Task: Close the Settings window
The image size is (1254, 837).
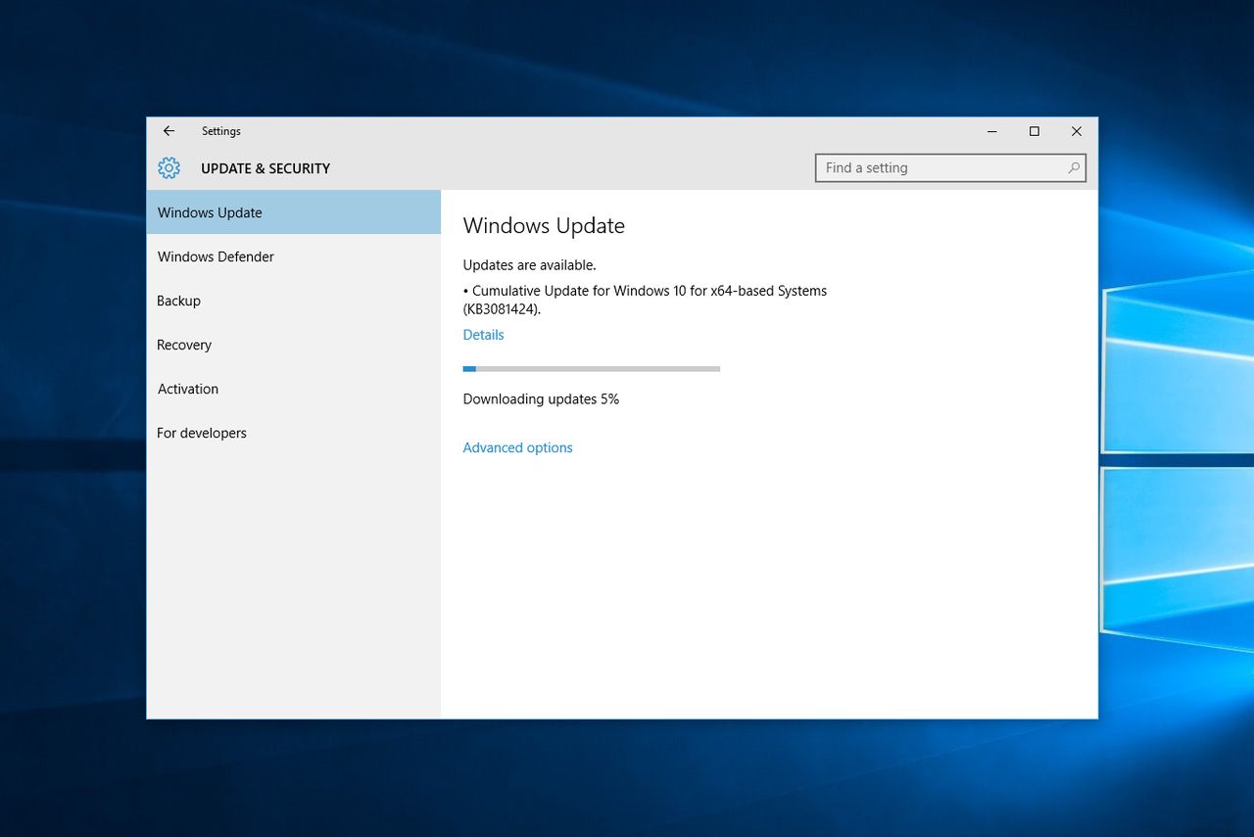Action: pos(1077,131)
